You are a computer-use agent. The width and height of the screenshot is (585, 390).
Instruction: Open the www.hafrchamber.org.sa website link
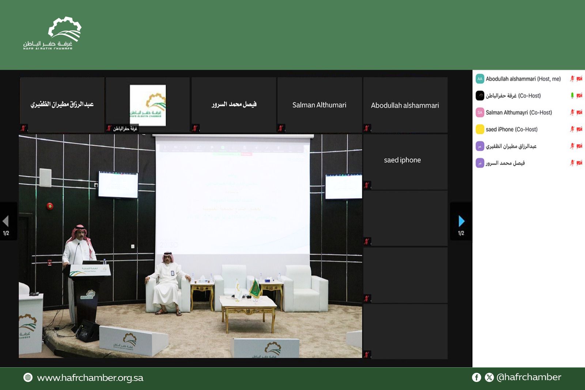90,378
